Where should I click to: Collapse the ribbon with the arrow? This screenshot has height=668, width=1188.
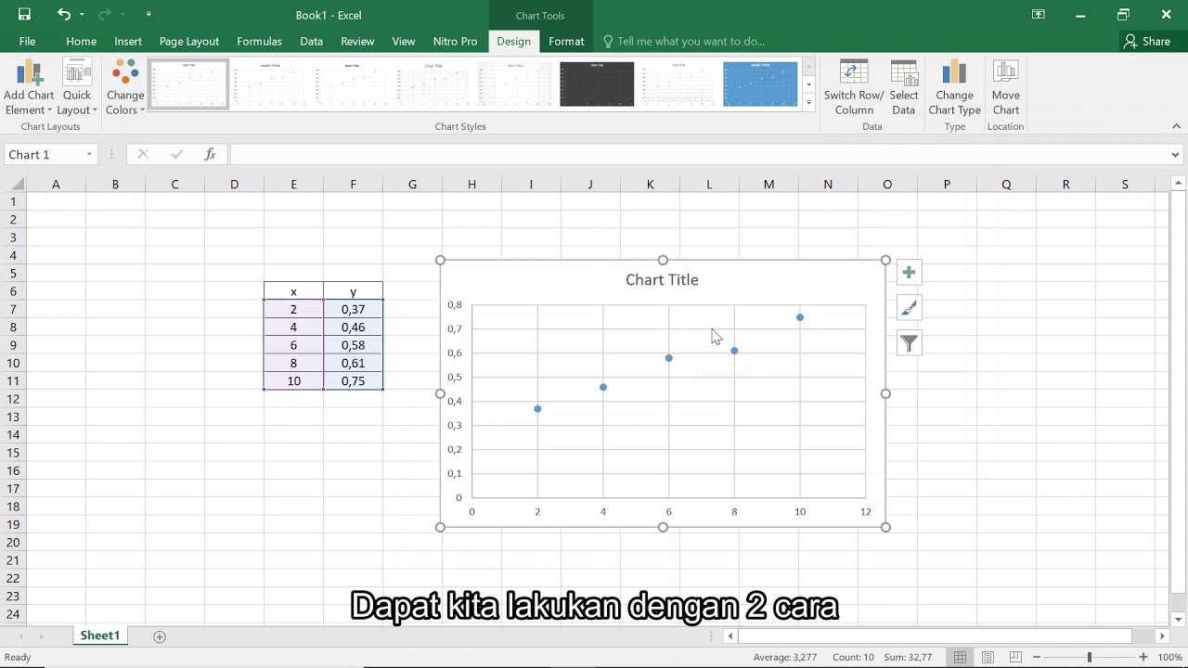(1176, 126)
